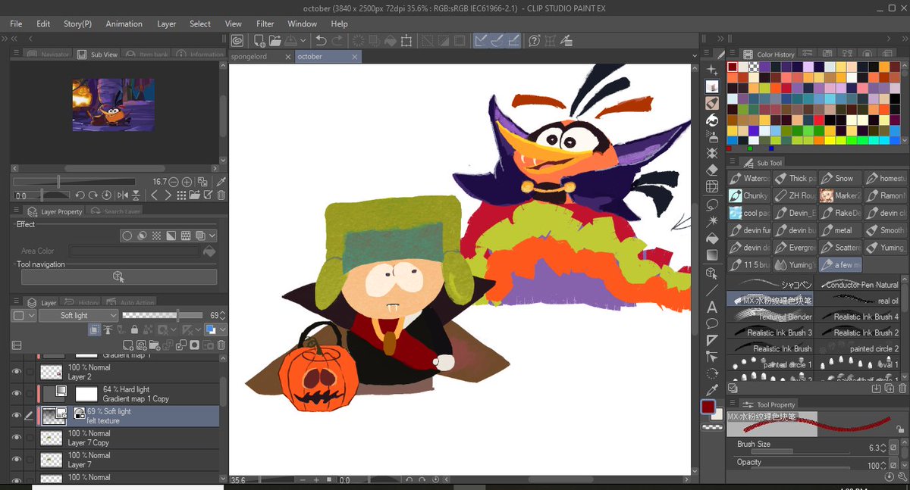Select the Auto select magic wand tool
The height and width of the screenshot is (490, 910).
(712, 221)
